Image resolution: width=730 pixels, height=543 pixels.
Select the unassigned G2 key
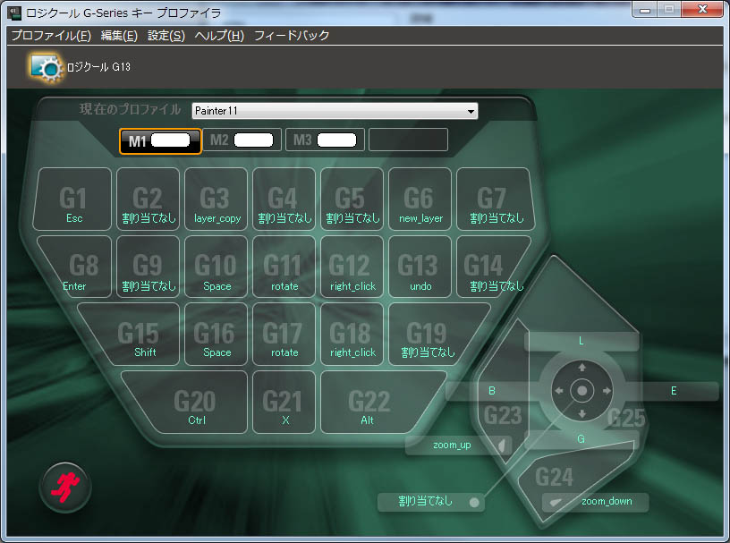point(148,199)
